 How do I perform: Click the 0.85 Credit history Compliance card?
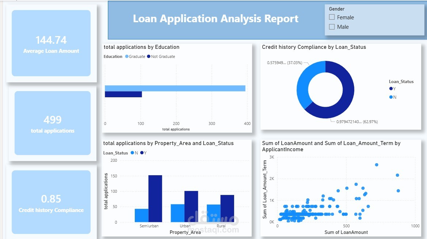click(51, 203)
